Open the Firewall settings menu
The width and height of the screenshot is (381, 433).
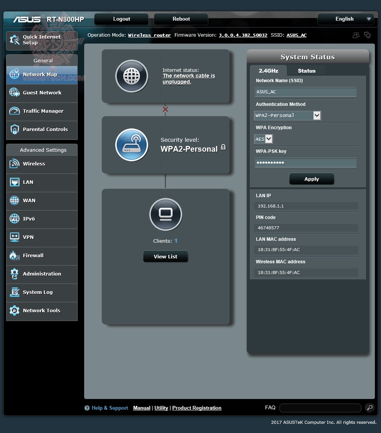42,255
